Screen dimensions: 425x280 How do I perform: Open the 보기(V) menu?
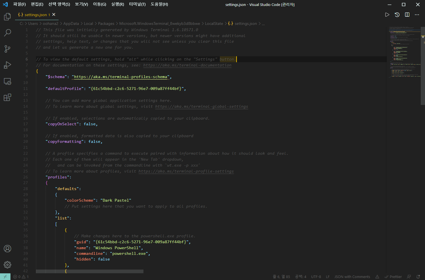click(81, 4)
